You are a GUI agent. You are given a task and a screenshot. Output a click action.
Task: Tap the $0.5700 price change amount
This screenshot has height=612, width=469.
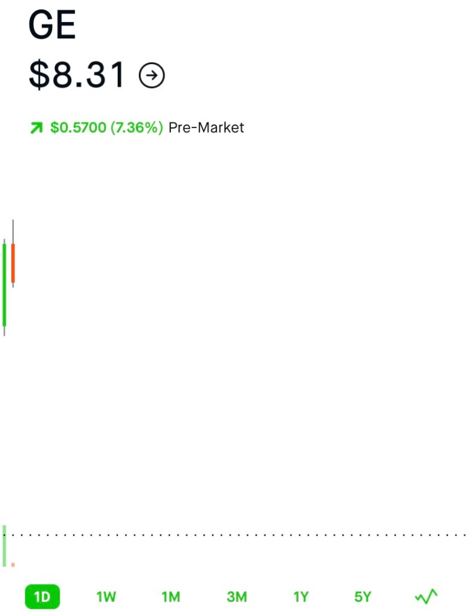tap(78, 127)
